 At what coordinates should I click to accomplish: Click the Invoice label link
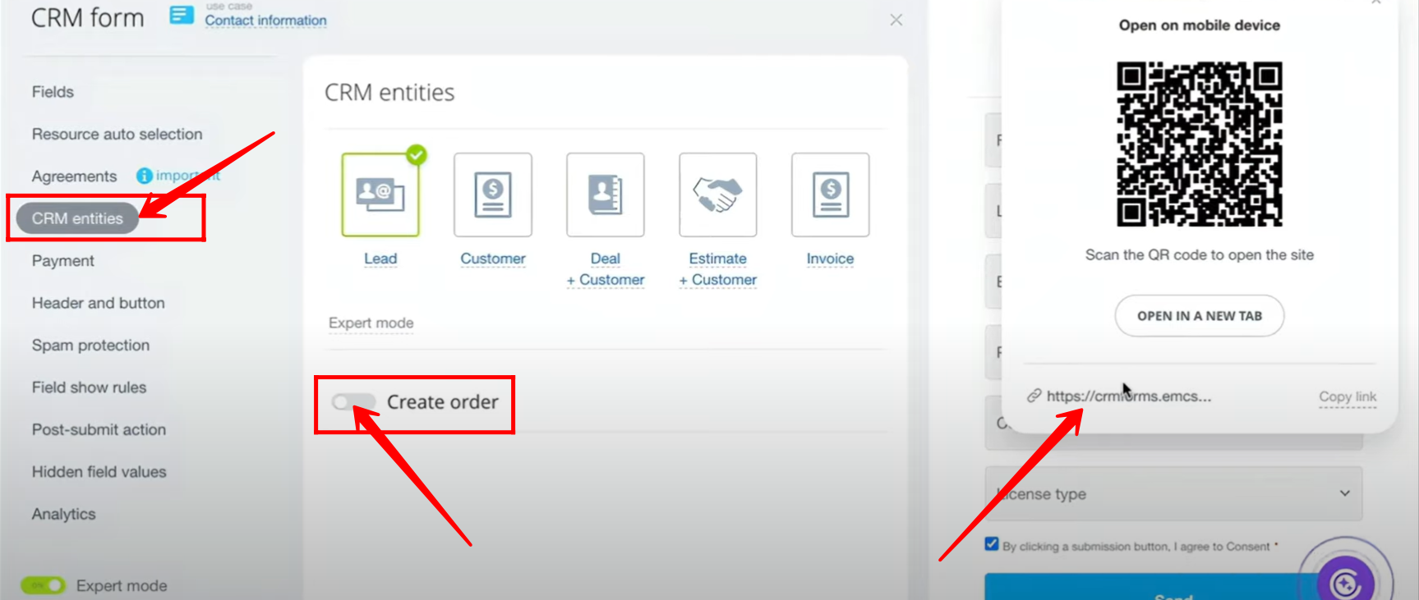[830, 259]
